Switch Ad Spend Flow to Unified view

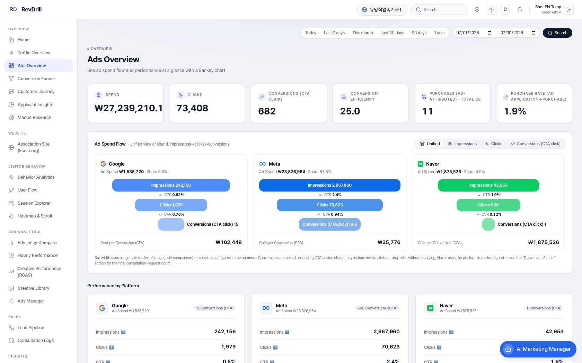[430, 144]
